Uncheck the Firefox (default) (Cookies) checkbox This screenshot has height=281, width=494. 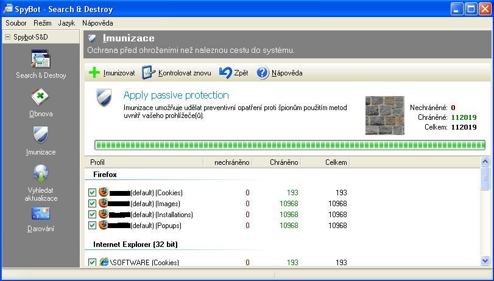92,193
